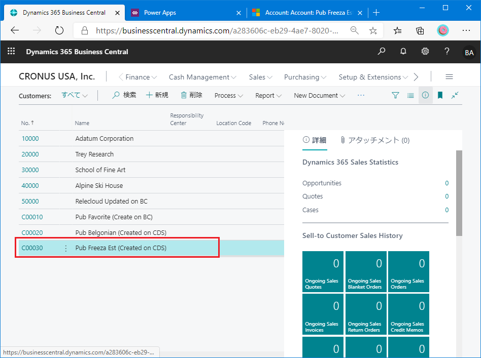
Task: Sort by the No. column header
Action: point(27,123)
